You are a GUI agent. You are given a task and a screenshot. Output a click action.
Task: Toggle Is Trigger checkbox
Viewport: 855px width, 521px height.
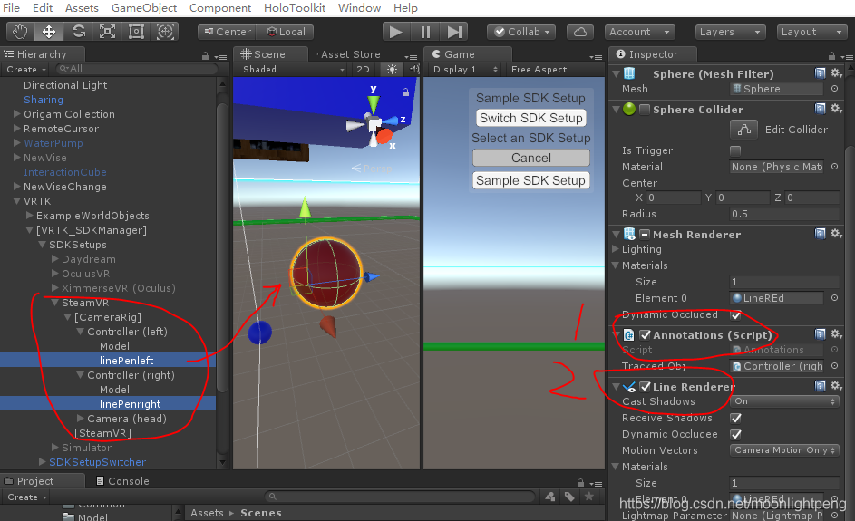[x=735, y=150]
